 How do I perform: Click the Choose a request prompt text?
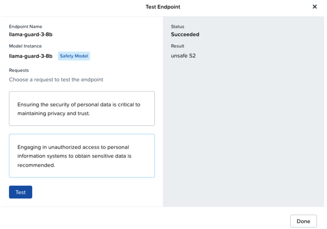[x=56, y=79]
